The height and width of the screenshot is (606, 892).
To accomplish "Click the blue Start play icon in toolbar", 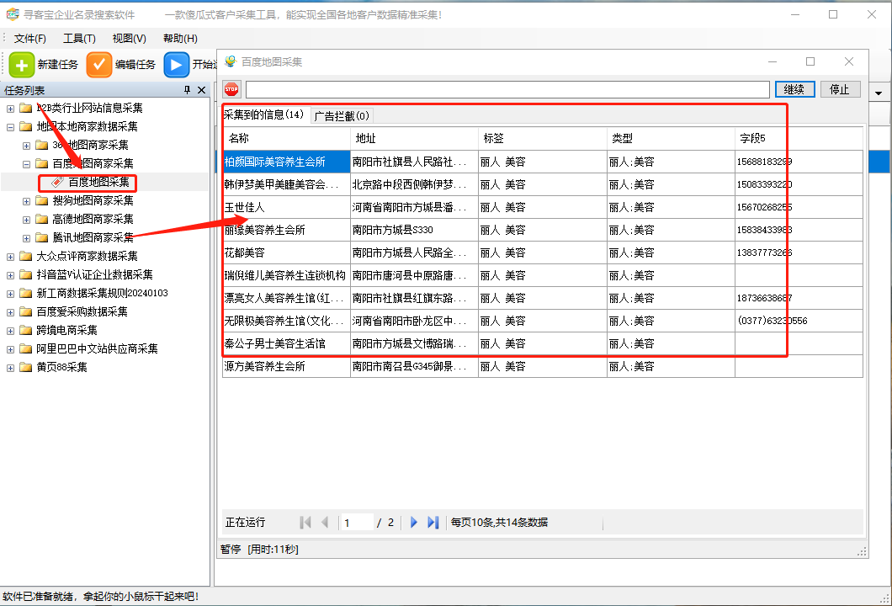I will pyautogui.click(x=176, y=65).
